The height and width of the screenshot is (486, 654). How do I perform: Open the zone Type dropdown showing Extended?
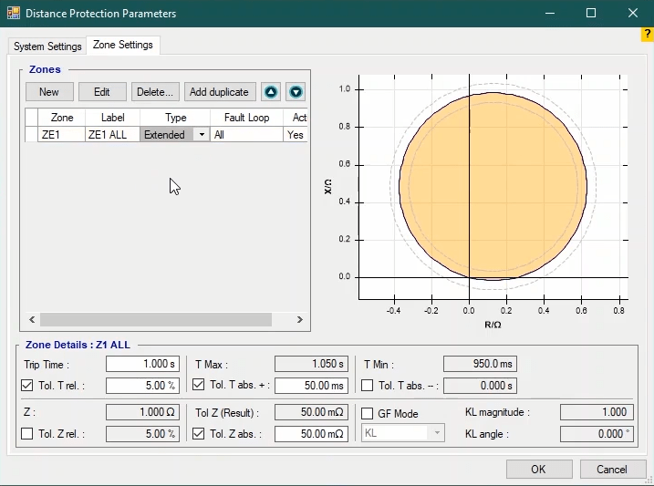(202, 134)
